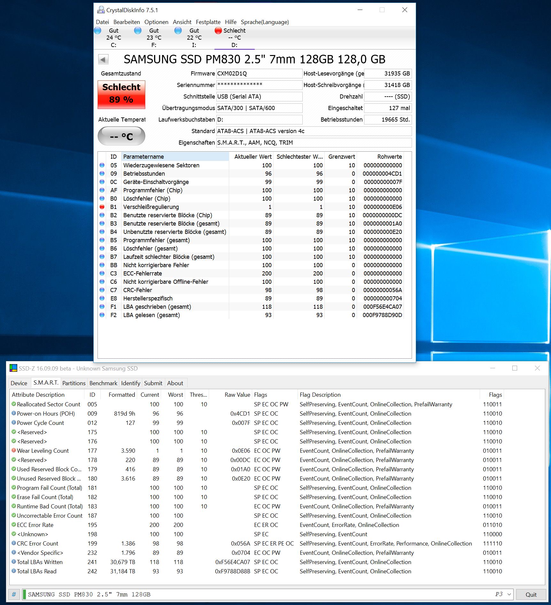Image resolution: width=551 pixels, height=605 pixels.
Task: Click the Betriebsstunden field 19665 Std.
Action: click(388, 120)
